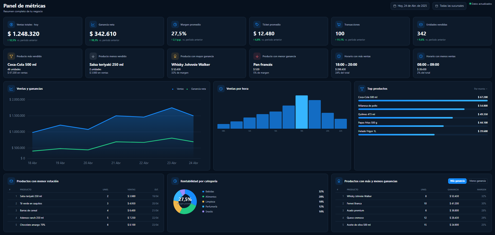This screenshot has height=235, width=495.
Task: Click the Unidades vendidas box icon
Action: point(421,24)
